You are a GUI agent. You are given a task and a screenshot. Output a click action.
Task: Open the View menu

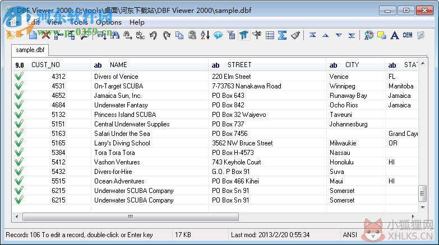54,22
